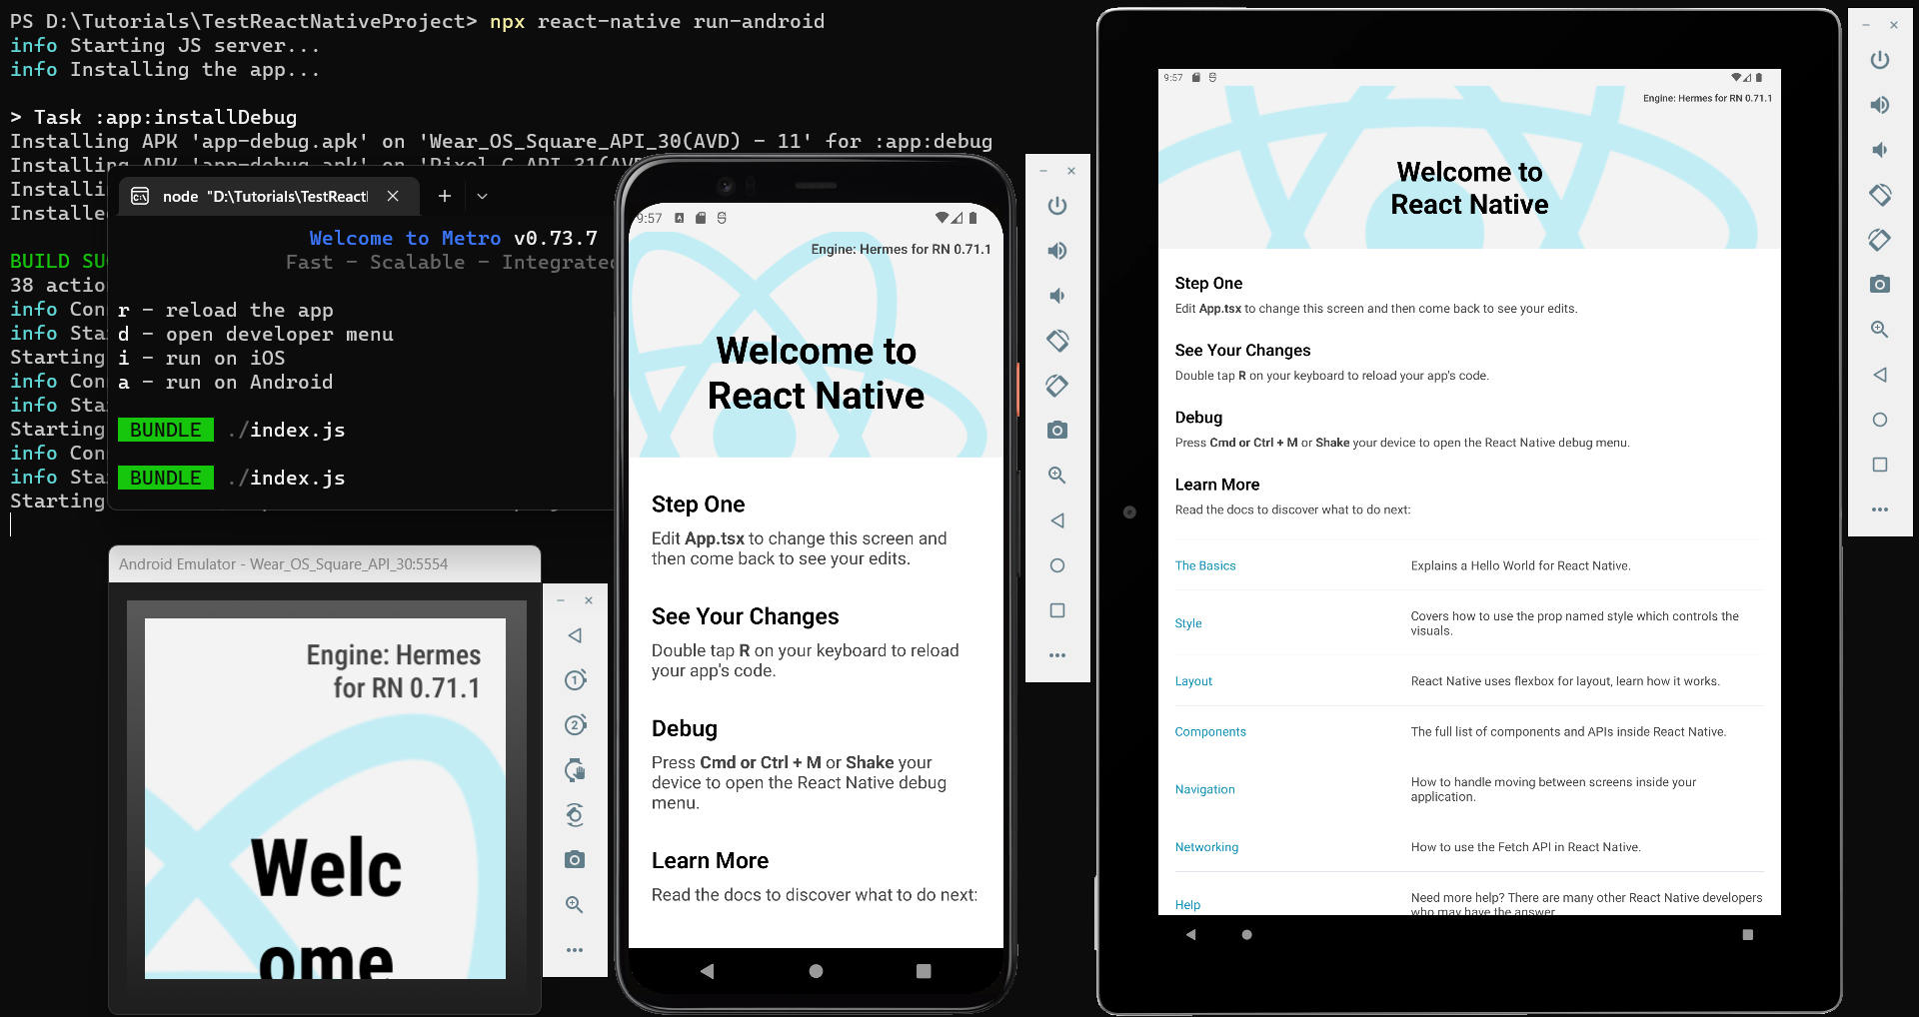Image resolution: width=1919 pixels, height=1017 pixels.
Task: Take screenshot via tablet emulator camera icon
Action: tap(1880, 285)
